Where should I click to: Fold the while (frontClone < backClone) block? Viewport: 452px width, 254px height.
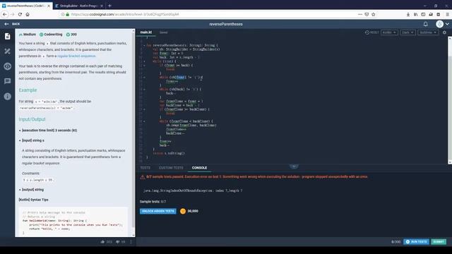(144, 121)
